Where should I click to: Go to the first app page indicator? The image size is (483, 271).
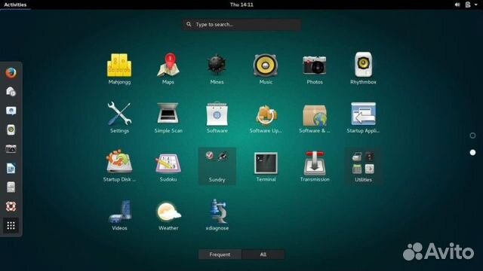[472, 135]
